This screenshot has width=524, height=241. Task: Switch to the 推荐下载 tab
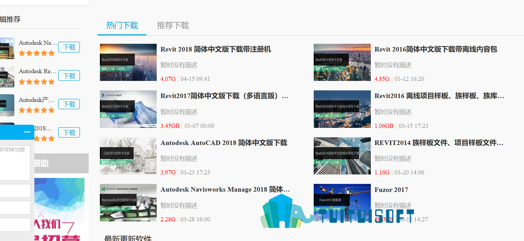point(173,26)
